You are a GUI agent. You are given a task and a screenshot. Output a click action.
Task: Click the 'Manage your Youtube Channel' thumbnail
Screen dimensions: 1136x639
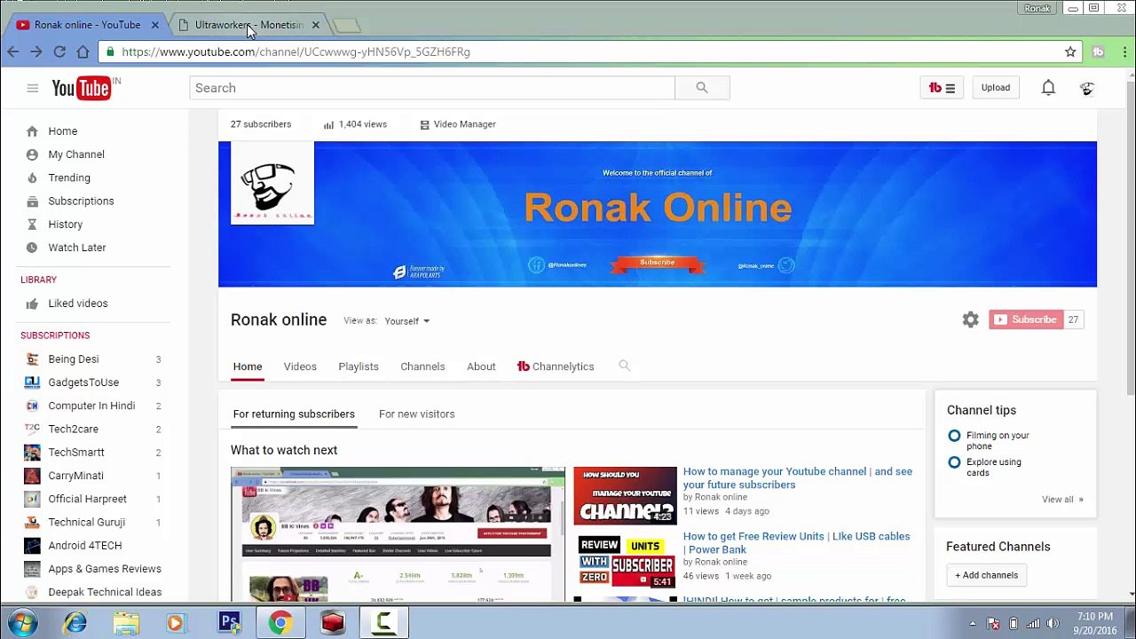(x=625, y=495)
